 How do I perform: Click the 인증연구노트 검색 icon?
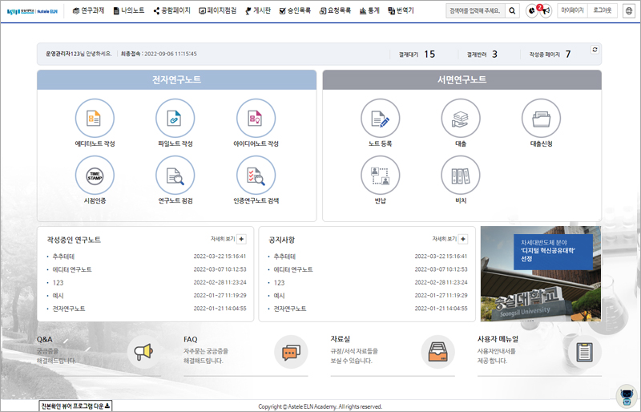(x=256, y=175)
